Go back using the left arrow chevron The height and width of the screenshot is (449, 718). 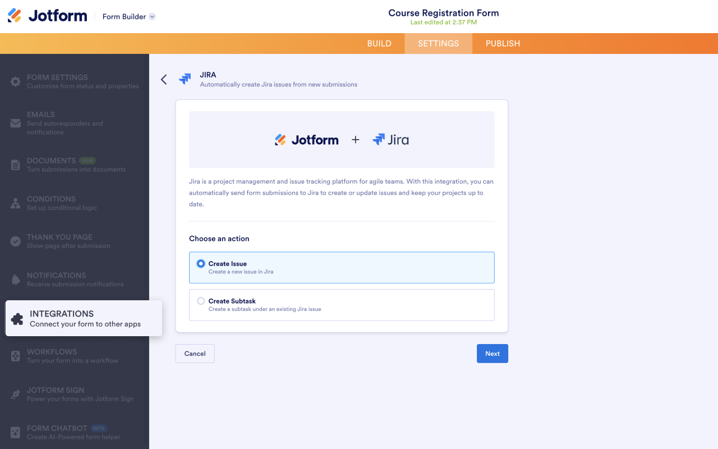[x=163, y=79]
